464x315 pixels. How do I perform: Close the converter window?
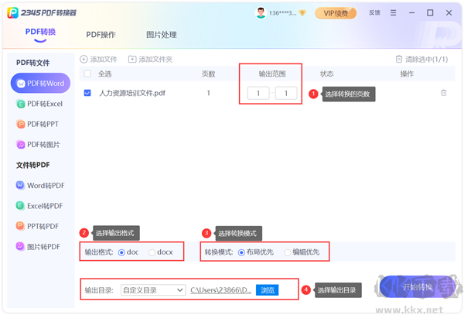[449, 12]
